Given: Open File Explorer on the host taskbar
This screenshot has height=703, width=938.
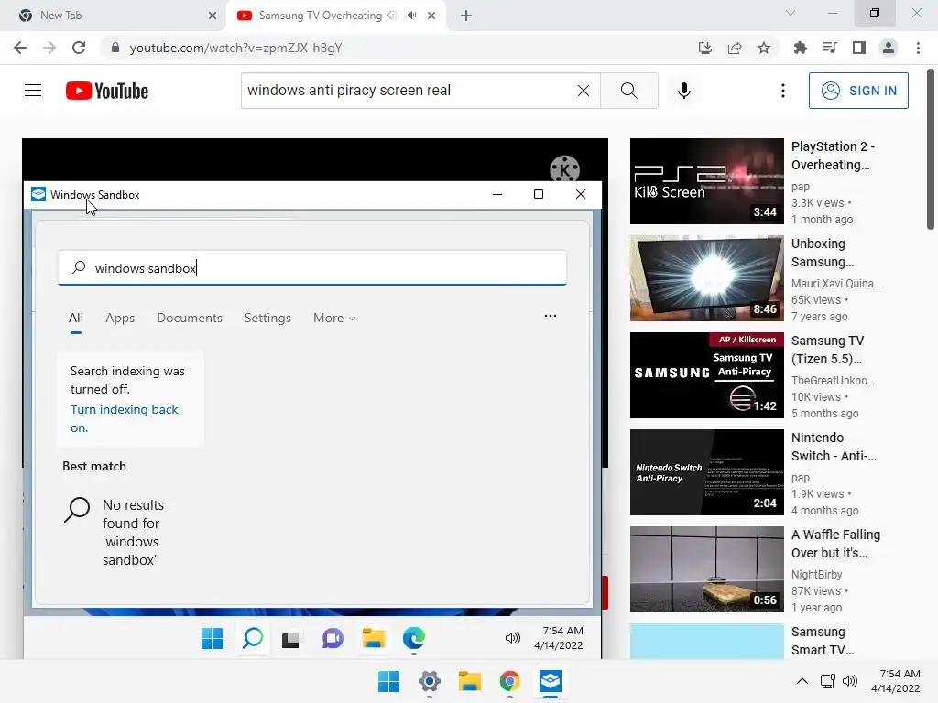Looking at the screenshot, I should [470, 681].
